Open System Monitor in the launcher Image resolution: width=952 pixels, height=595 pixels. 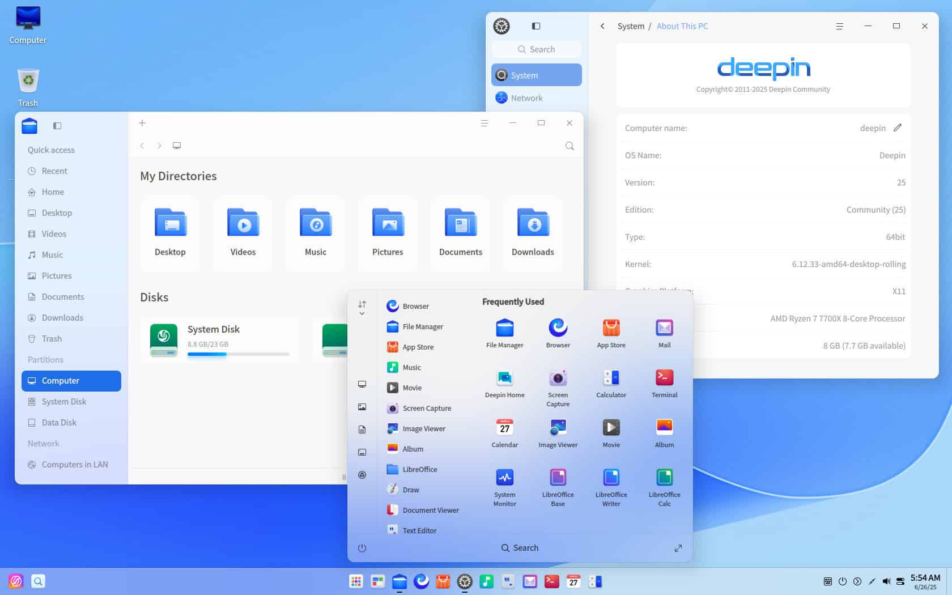504,483
